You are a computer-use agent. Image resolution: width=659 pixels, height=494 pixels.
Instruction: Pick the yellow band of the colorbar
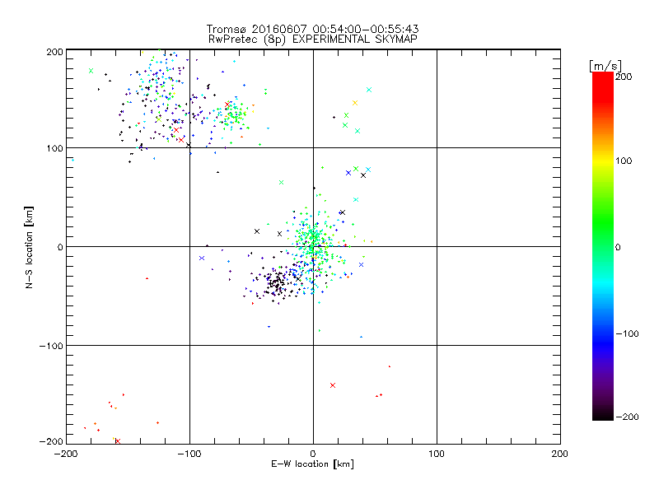tap(603, 161)
